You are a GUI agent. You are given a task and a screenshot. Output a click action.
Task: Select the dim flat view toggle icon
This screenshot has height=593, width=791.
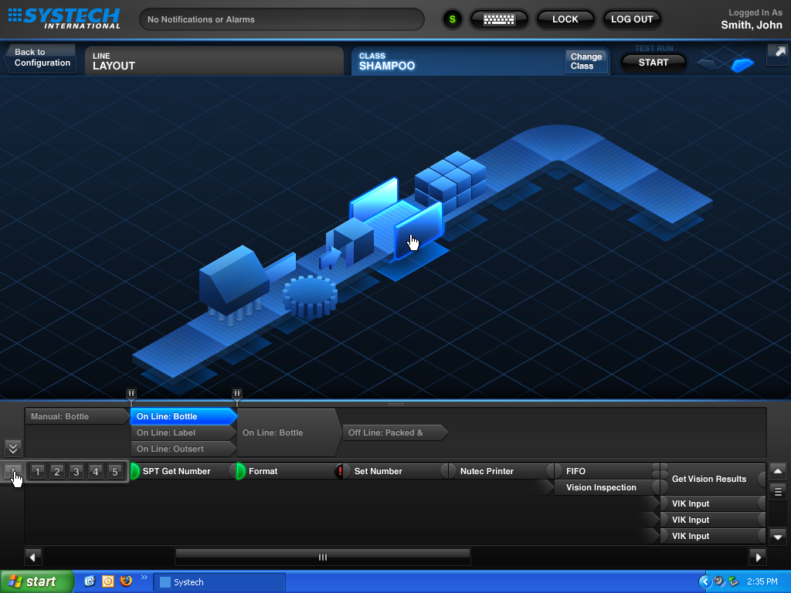point(711,64)
